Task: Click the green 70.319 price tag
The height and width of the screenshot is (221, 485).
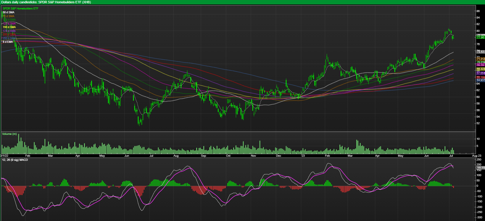Action: [x=481, y=62]
